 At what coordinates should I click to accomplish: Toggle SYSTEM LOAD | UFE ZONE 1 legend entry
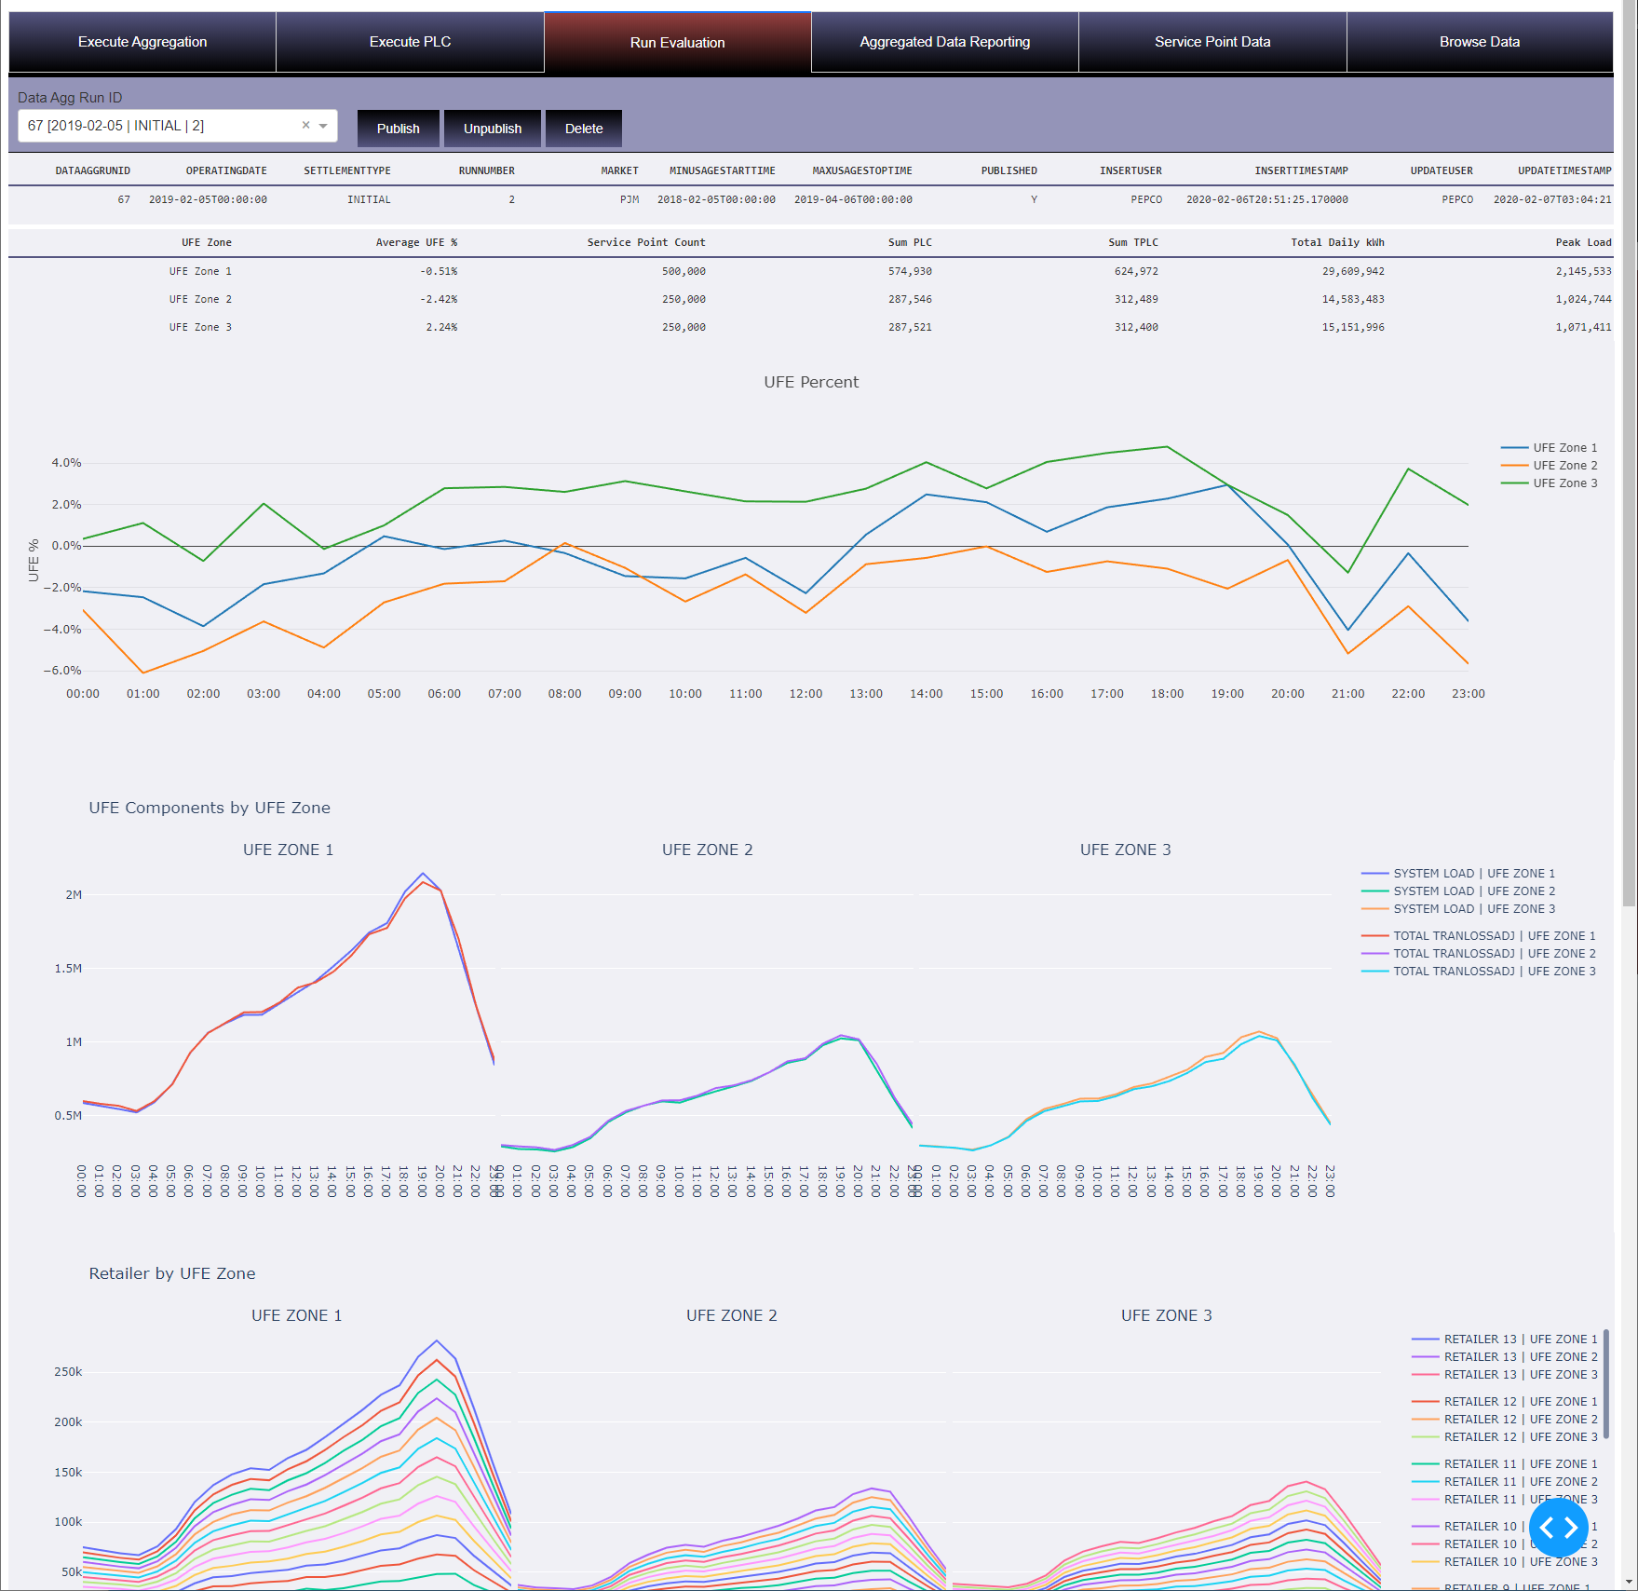click(1458, 874)
